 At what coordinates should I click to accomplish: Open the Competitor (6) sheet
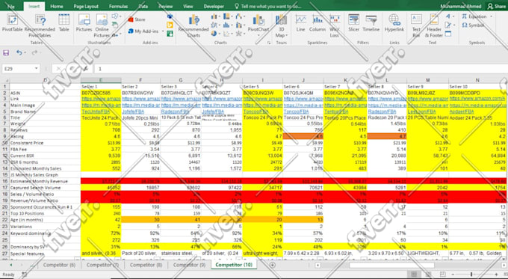pyautogui.click(x=59, y=265)
